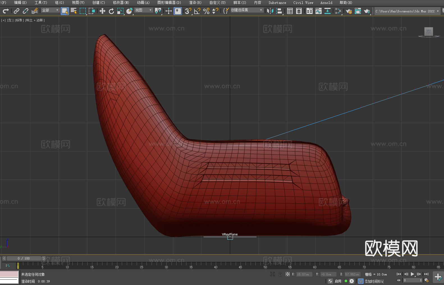Click the Redo arrow icon
Screen dimensions: 444x285
[6, 11]
